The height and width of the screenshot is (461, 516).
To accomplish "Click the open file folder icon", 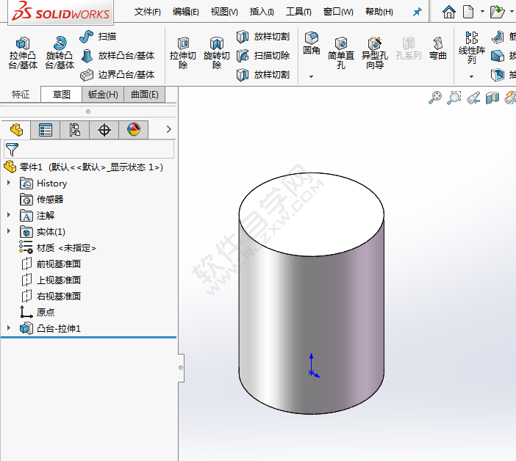I will [497, 12].
